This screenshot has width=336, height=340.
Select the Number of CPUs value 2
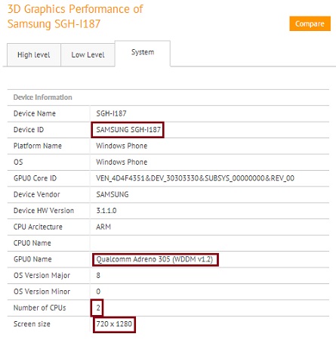click(98, 308)
